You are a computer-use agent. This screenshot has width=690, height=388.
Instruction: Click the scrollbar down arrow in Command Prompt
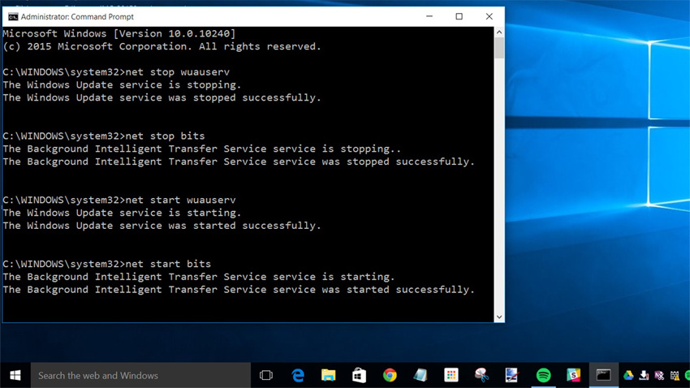point(499,317)
